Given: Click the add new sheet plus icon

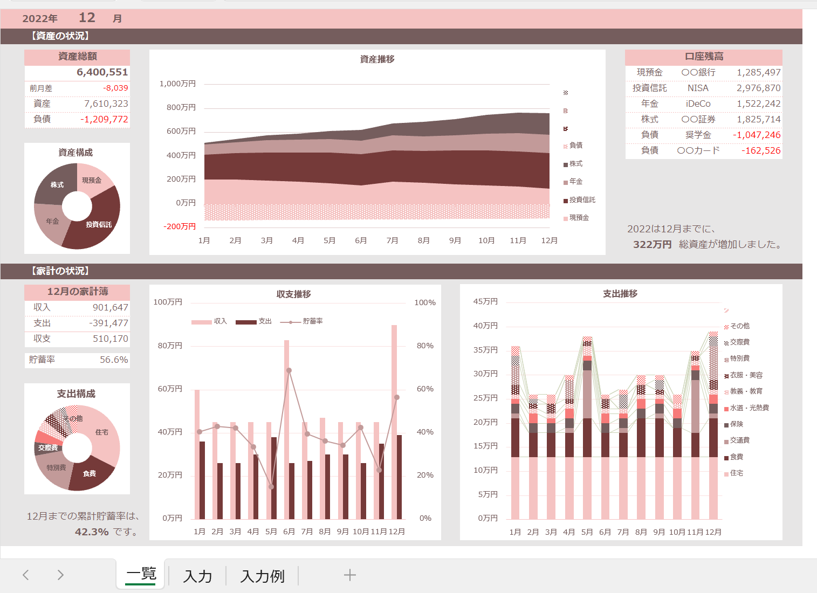Looking at the screenshot, I should coord(349,575).
